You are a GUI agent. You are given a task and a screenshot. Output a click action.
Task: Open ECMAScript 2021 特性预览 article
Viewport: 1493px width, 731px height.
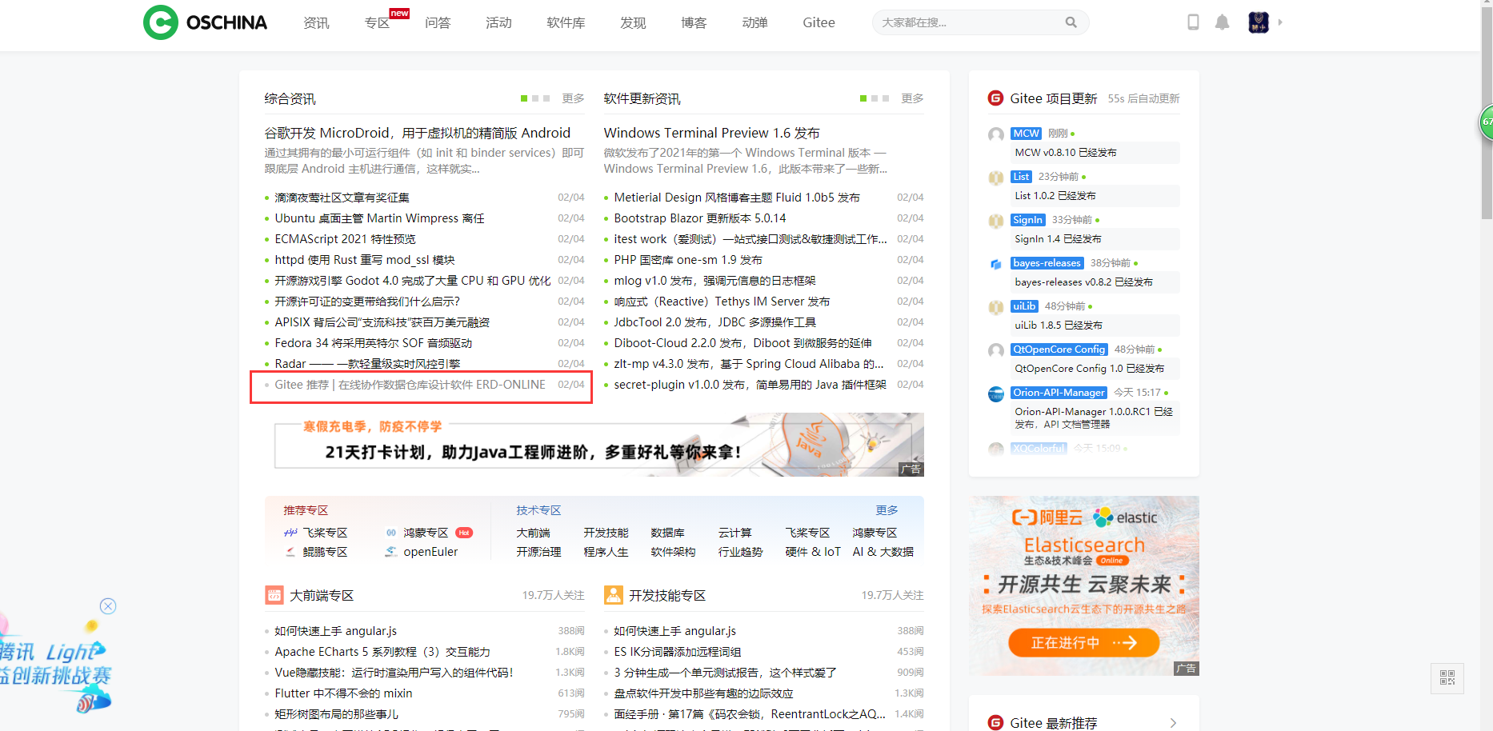click(x=345, y=239)
